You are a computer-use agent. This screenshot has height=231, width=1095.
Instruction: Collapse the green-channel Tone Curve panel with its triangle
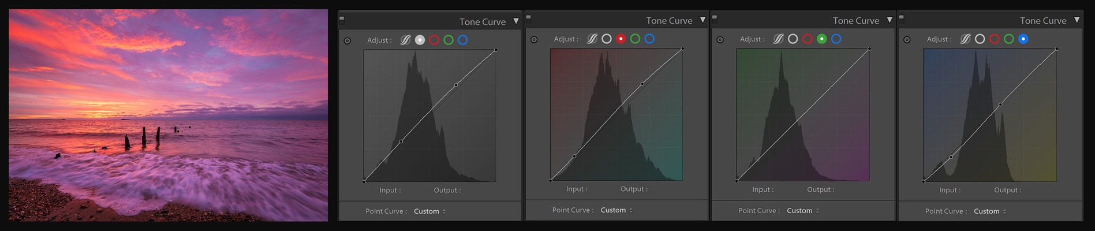click(x=890, y=20)
